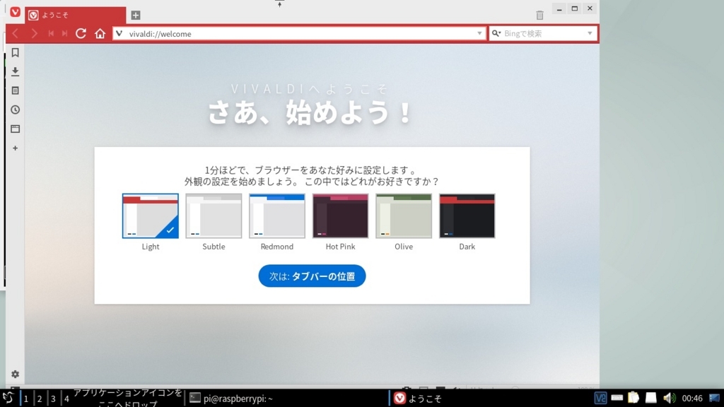724x407 pixels.
Task: Open Vivaldi settings gear
Action: pos(16,374)
